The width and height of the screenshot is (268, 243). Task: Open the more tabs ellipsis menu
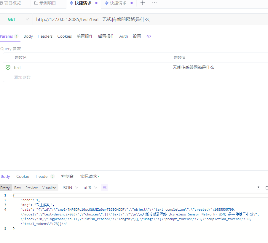(154, 3)
